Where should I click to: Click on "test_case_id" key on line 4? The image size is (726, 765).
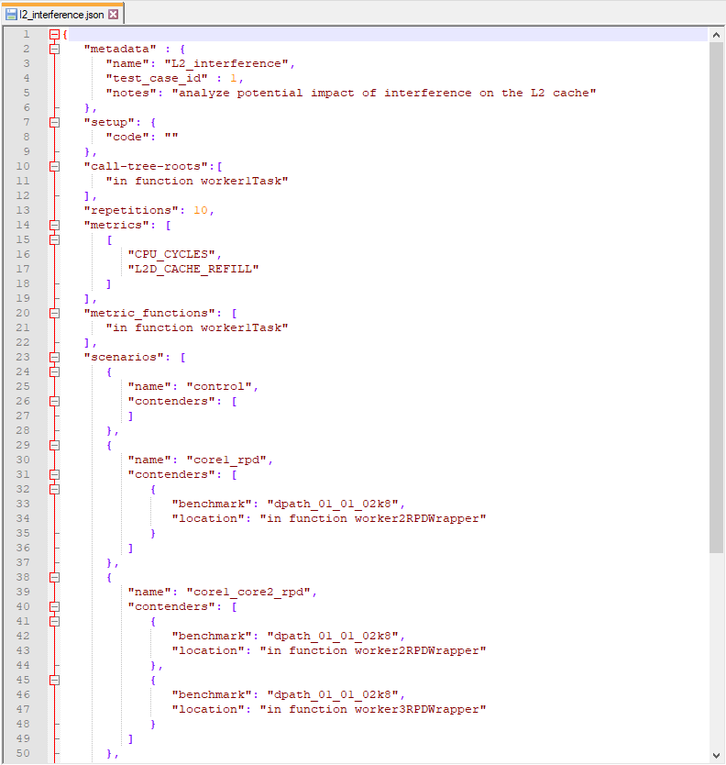pos(157,79)
